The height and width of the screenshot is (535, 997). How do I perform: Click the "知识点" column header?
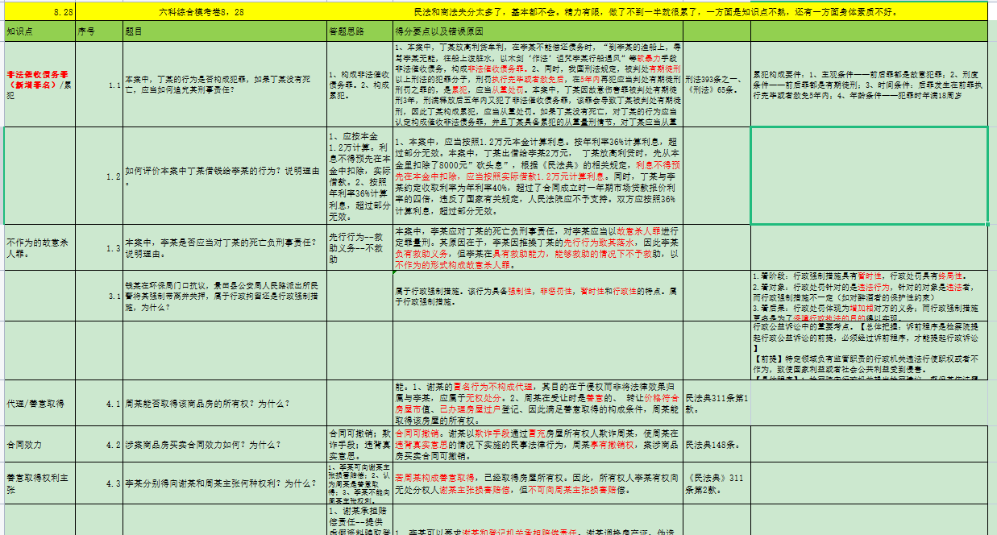(x=39, y=32)
